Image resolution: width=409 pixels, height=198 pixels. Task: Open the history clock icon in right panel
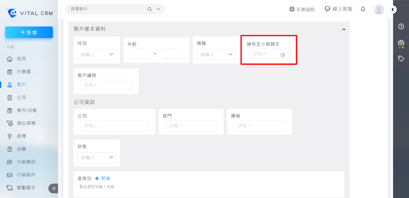click(x=401, y=27)
